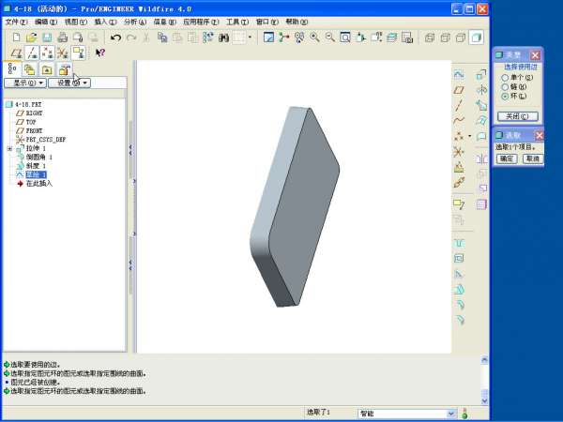Open the Find tool with binoculars icon
The width and height of the screenshot is (563, 422).
pos(223,37)
